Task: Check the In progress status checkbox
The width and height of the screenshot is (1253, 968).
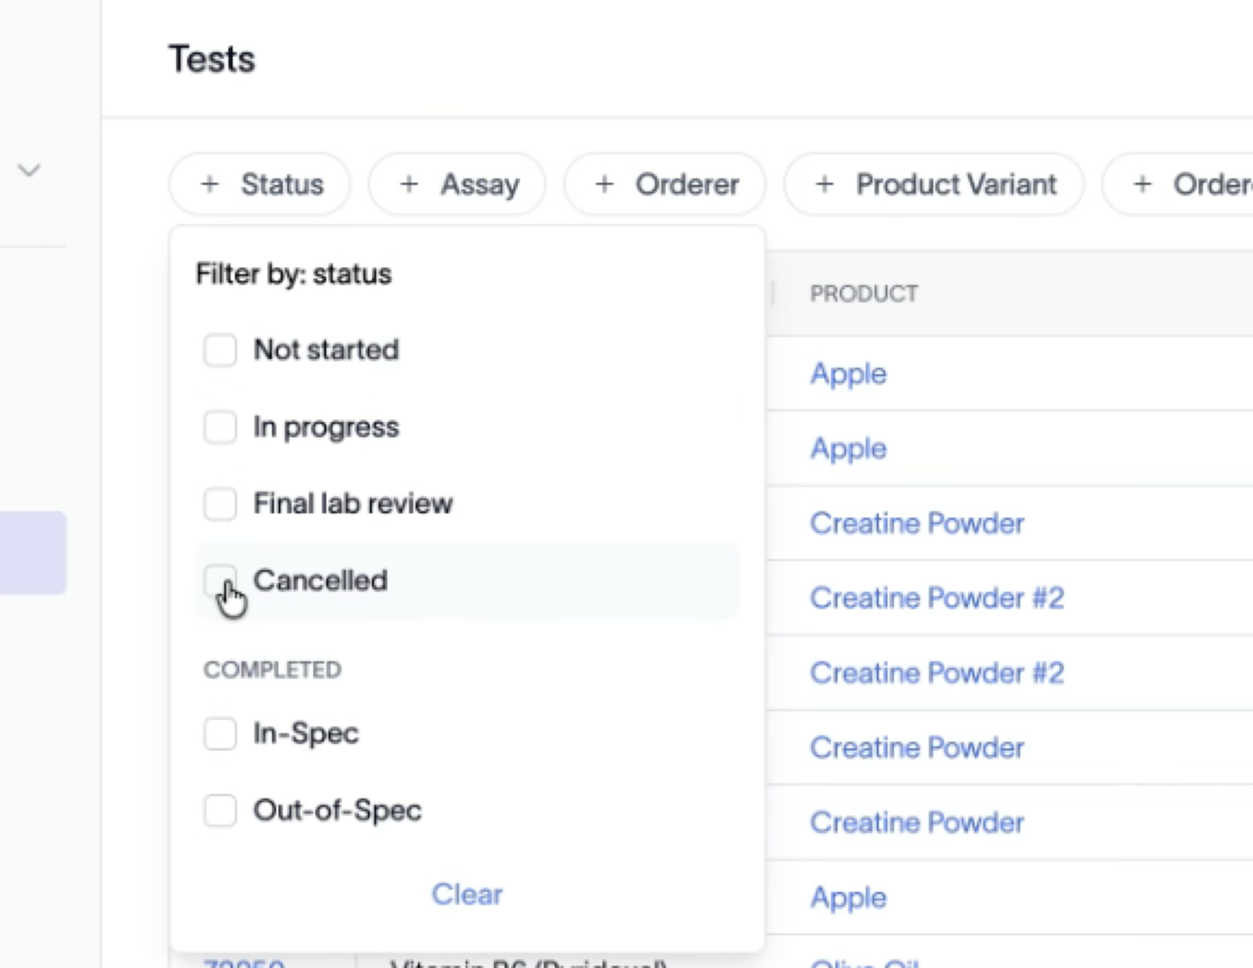Action: pos(220,427)
